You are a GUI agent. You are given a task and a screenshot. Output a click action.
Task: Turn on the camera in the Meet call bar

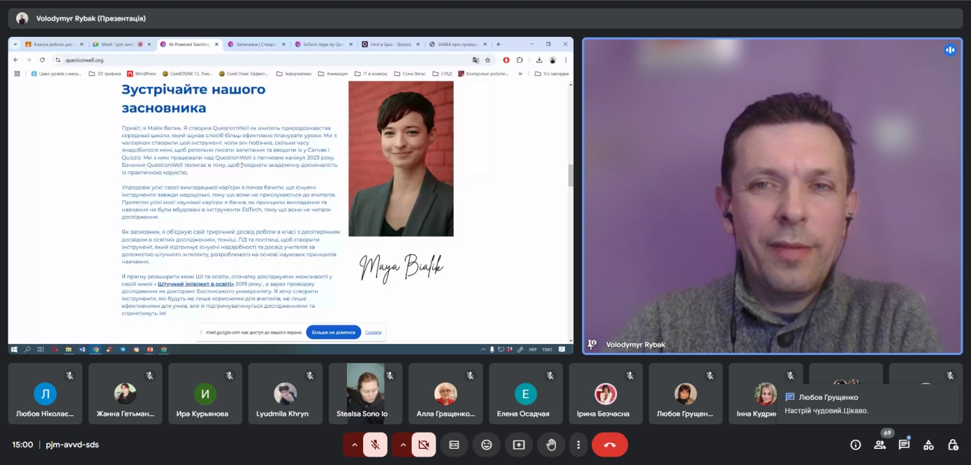click(x=424, y=445)
